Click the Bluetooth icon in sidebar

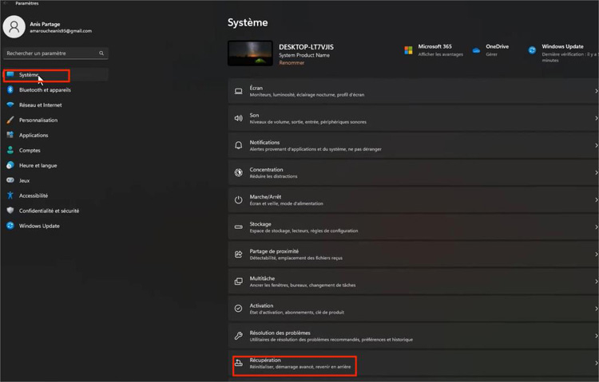click(10, 89)
